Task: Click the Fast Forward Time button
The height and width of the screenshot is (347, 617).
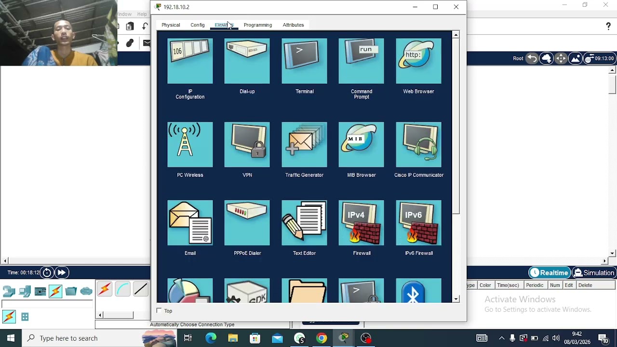Action: 61,273
